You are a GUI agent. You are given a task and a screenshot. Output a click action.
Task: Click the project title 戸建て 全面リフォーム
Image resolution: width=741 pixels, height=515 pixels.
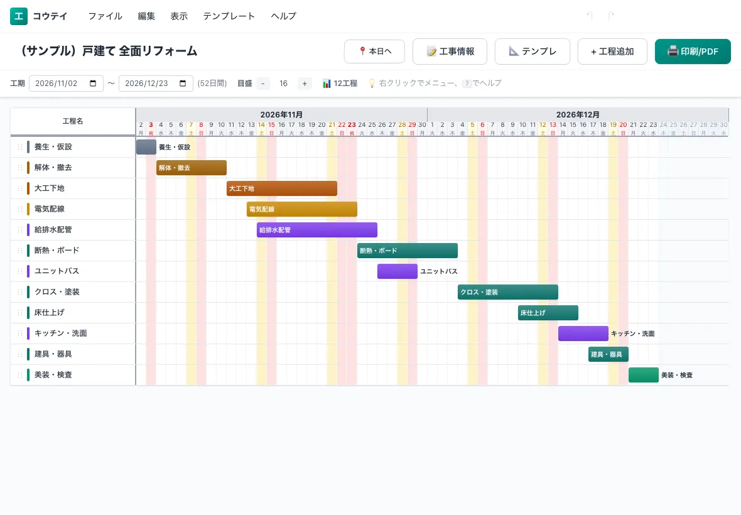[109, 51]
